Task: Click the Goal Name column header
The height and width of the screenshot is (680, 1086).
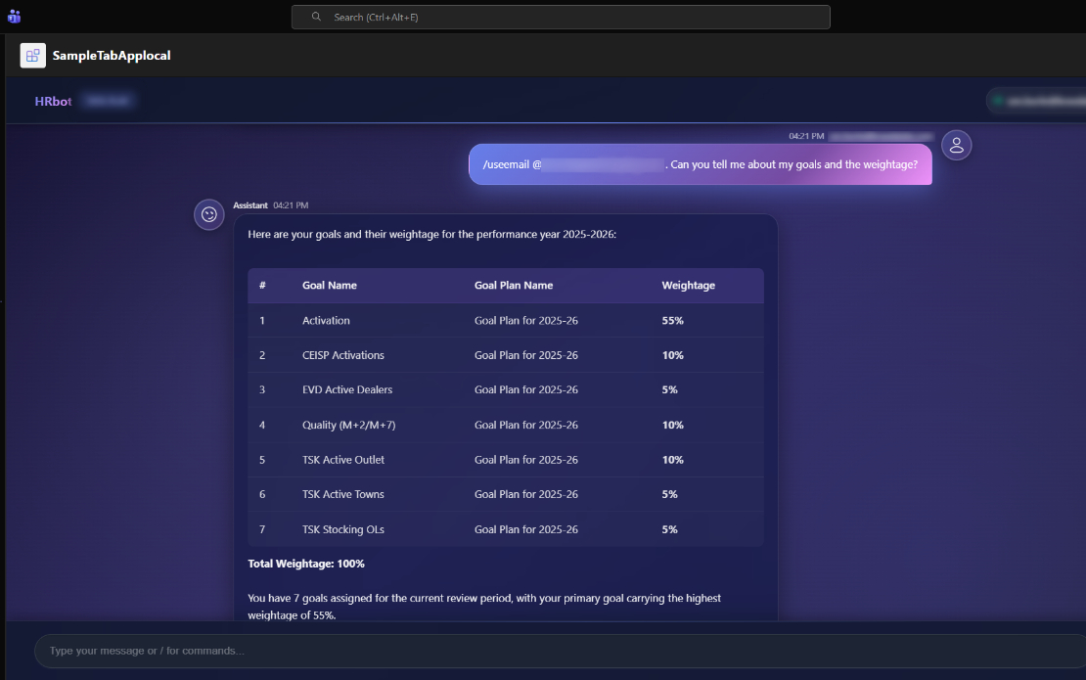Action: [330, 286]
